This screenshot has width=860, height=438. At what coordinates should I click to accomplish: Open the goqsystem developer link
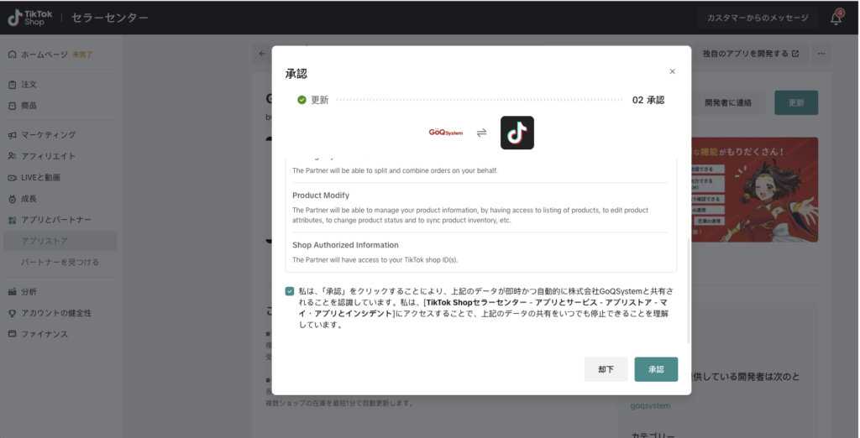click(x=651, y=405)
